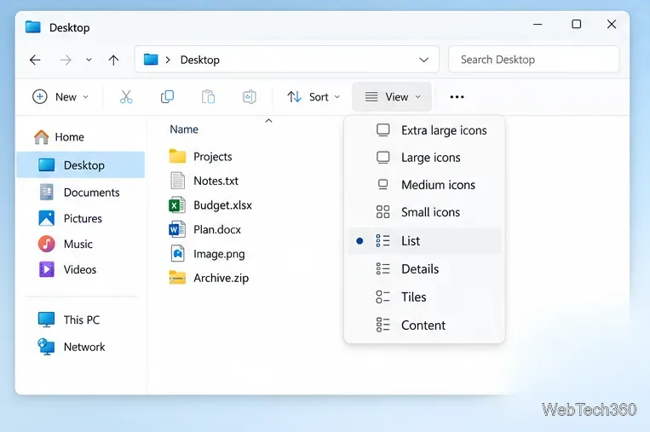
Task: Choose Small icons view
Action: pos(424,212)
